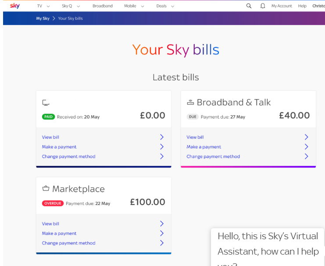The height and width of the screenshot is (266, 325).
Task: Click the arrow beside Broadband Change payment method
Action: (306, 156)
